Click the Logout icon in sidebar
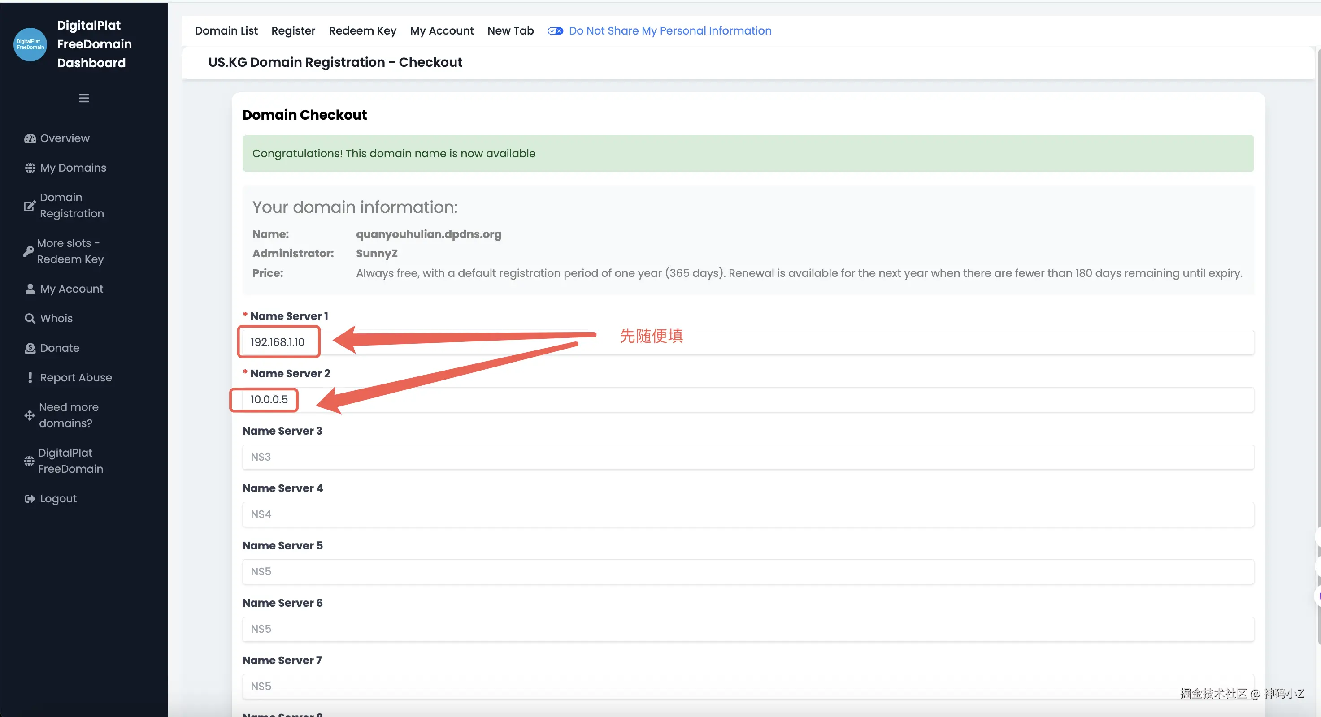The width and height of the screenshot is (1321, 717). coord(30,499)
